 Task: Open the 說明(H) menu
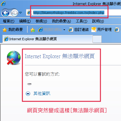[98, 21]
